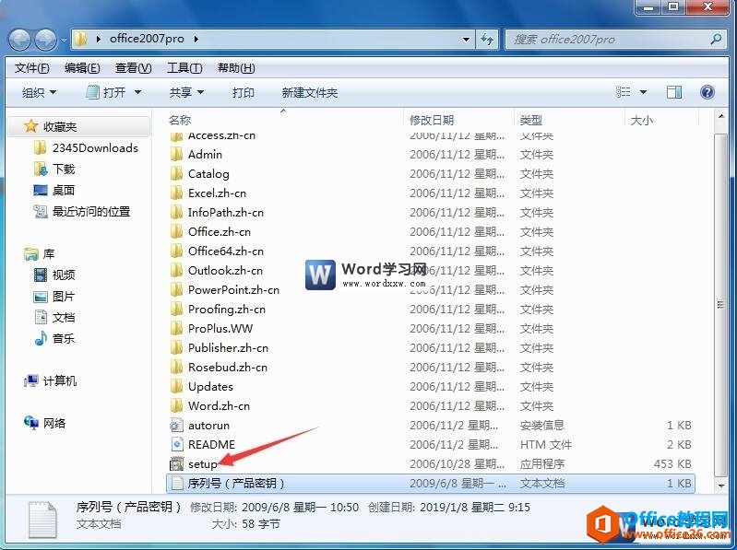The height and width of the screenshot is (550, 737).
Task: Expand the address bar history dropdown
Action: [466, 39]
